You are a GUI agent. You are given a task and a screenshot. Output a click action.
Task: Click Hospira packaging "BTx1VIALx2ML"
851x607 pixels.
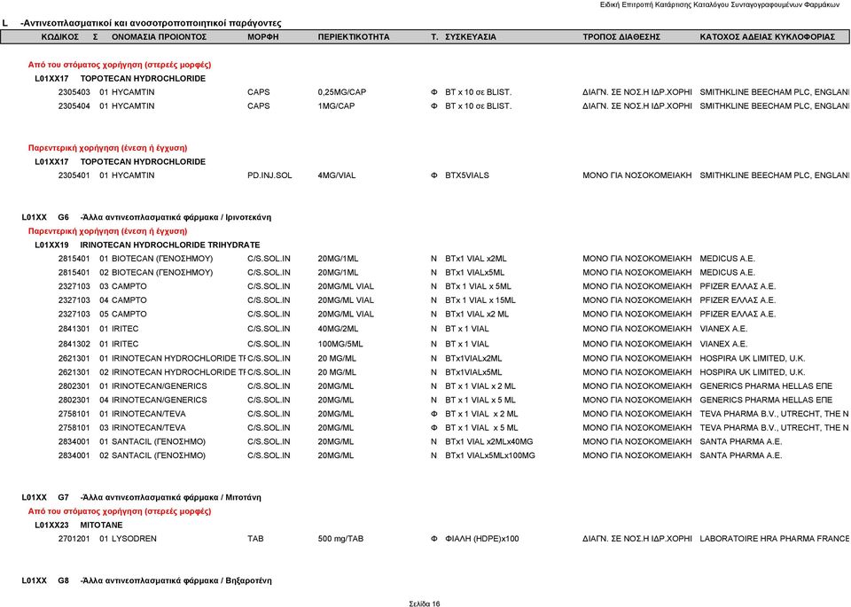coord(473,359)
